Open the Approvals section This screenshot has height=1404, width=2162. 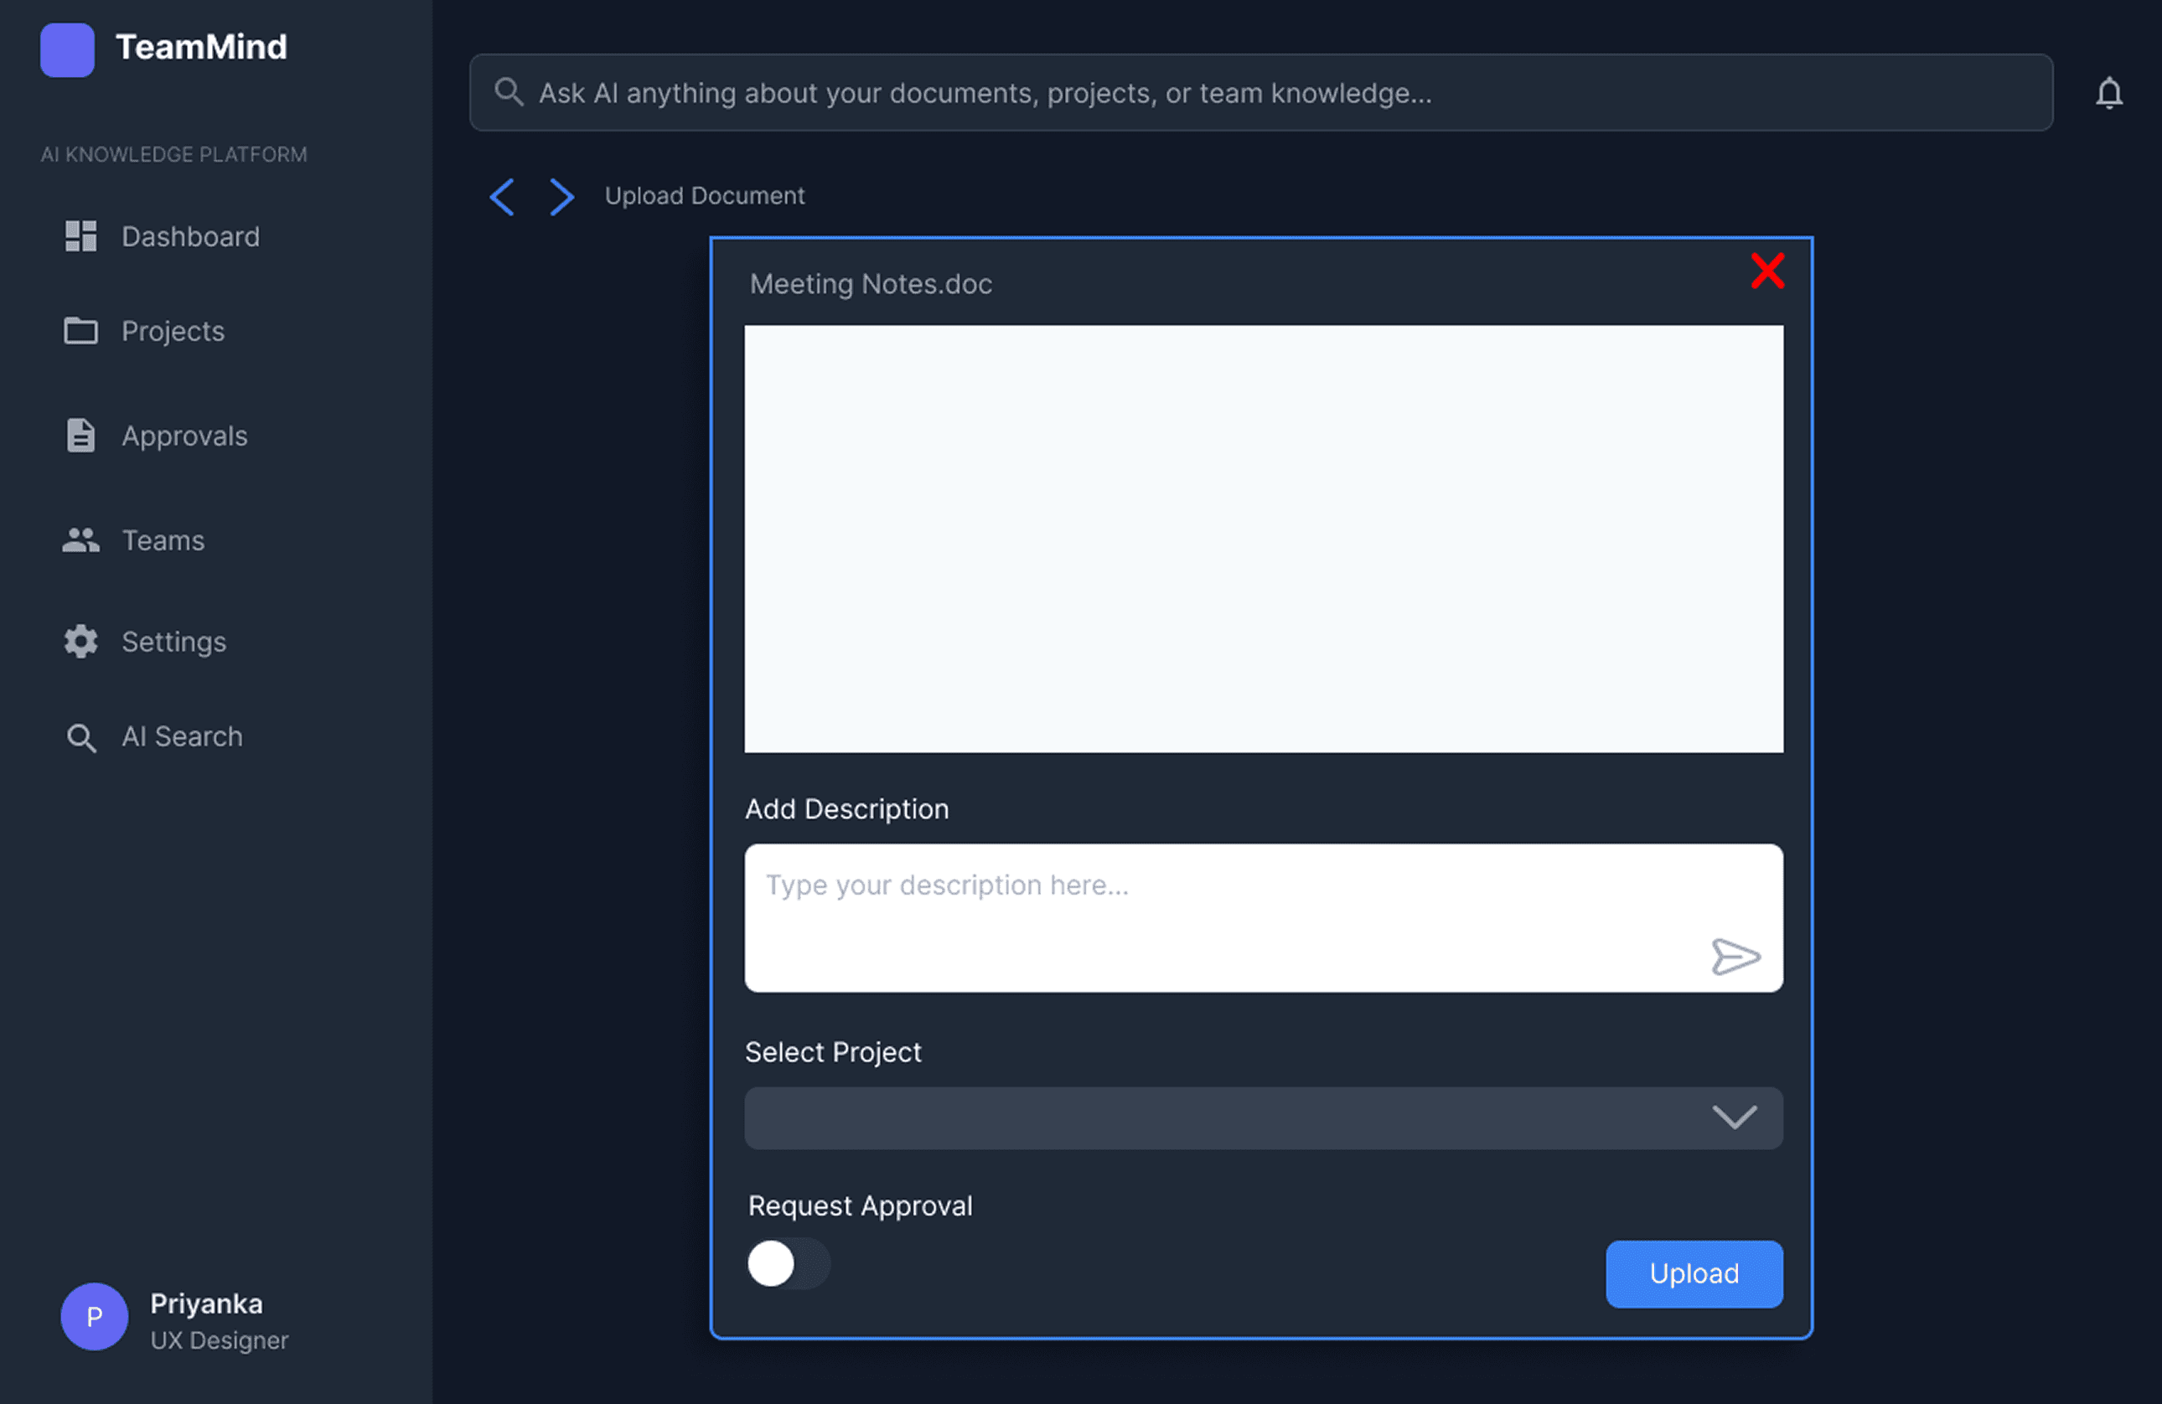[x=184, y=436]
